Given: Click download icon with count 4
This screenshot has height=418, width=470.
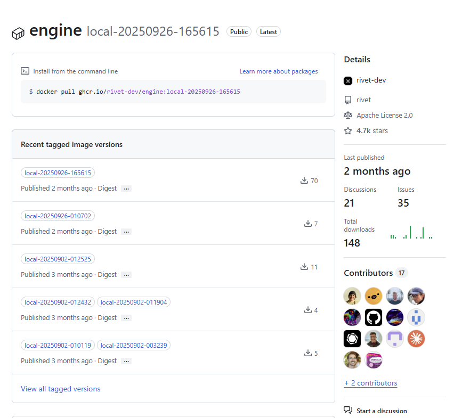Looking at the screenshot, I should tap(308, 309).
